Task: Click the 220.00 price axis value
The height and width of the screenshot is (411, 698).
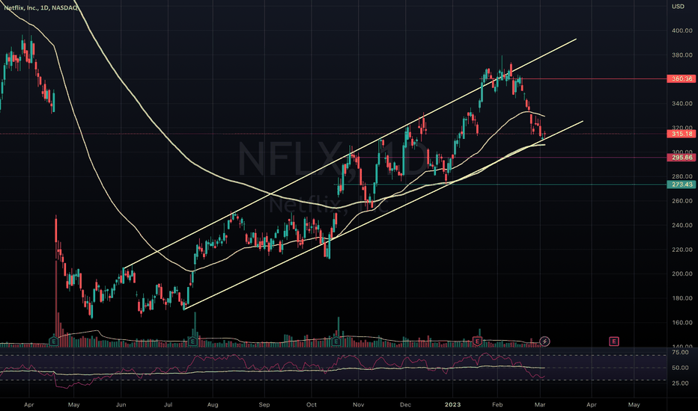Action: [x=682, y=250]
